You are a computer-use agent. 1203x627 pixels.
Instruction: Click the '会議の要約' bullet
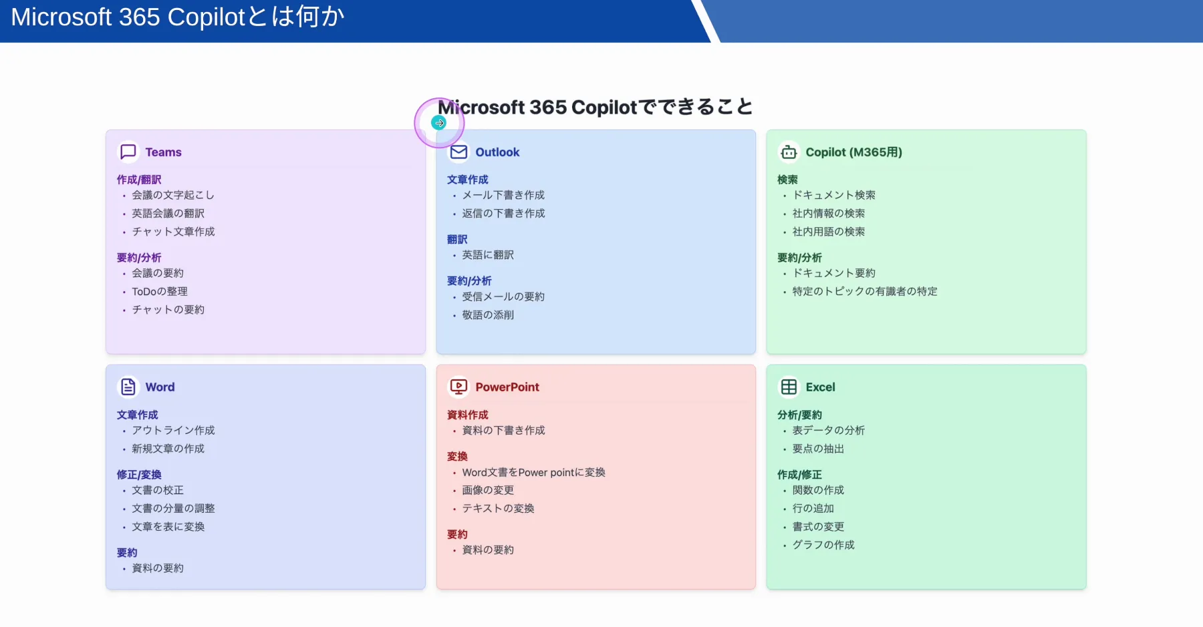pos(158,273)
